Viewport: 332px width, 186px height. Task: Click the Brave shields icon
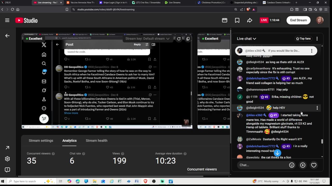click(x=248, y=9)
